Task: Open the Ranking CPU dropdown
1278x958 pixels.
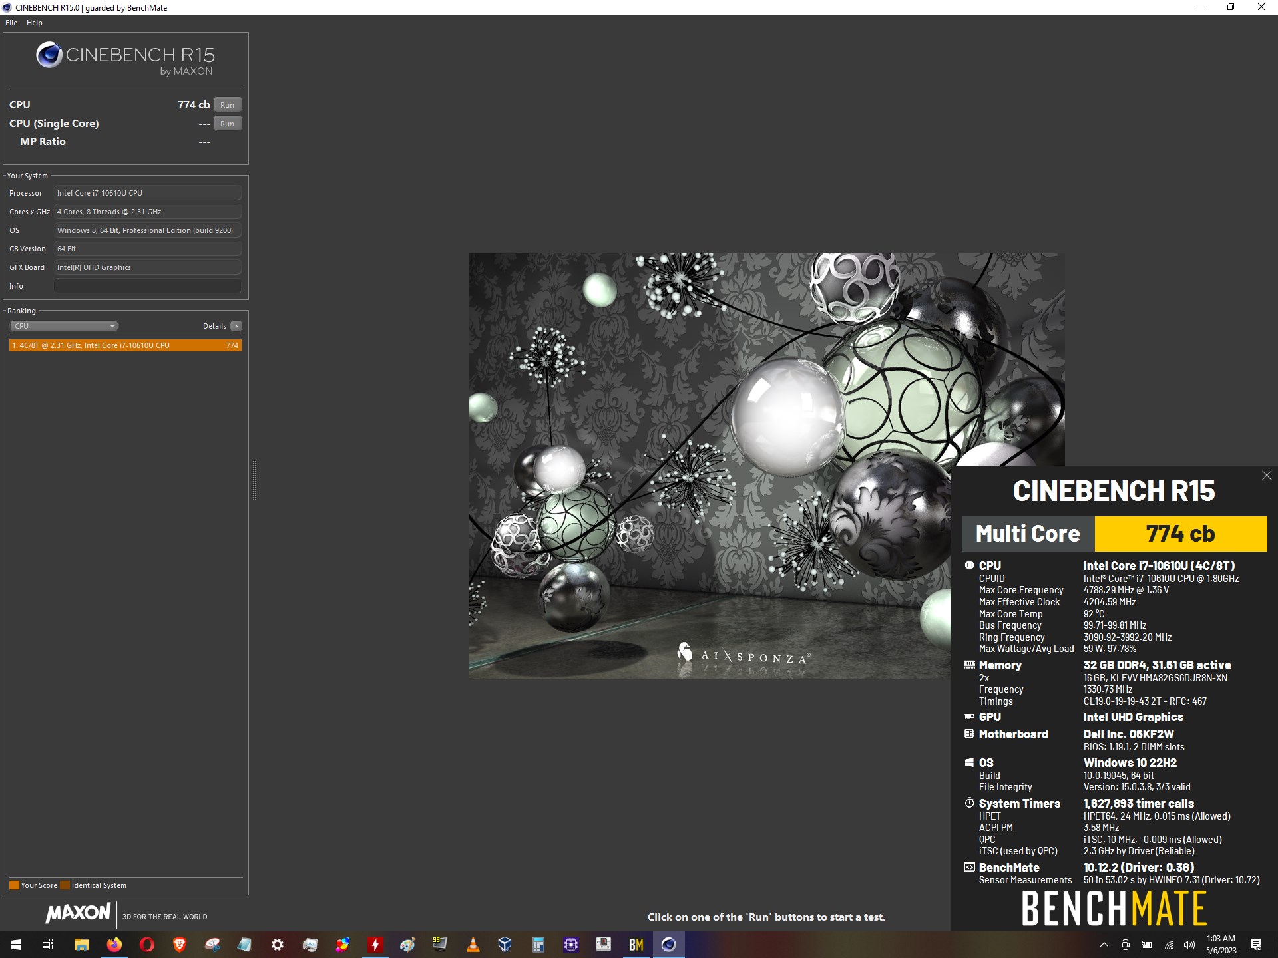Action: tap(64, 326)
